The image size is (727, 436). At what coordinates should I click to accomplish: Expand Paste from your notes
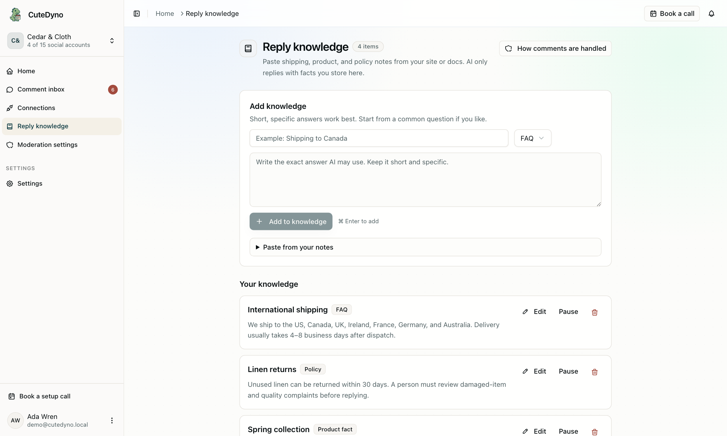coord(425,247)
